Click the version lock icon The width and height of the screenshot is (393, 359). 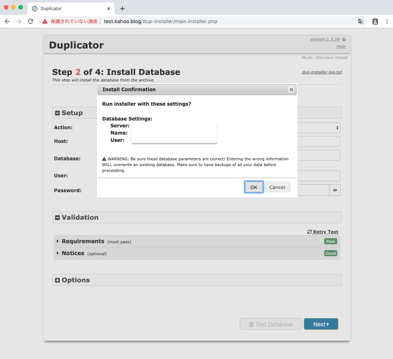(344, 39)
